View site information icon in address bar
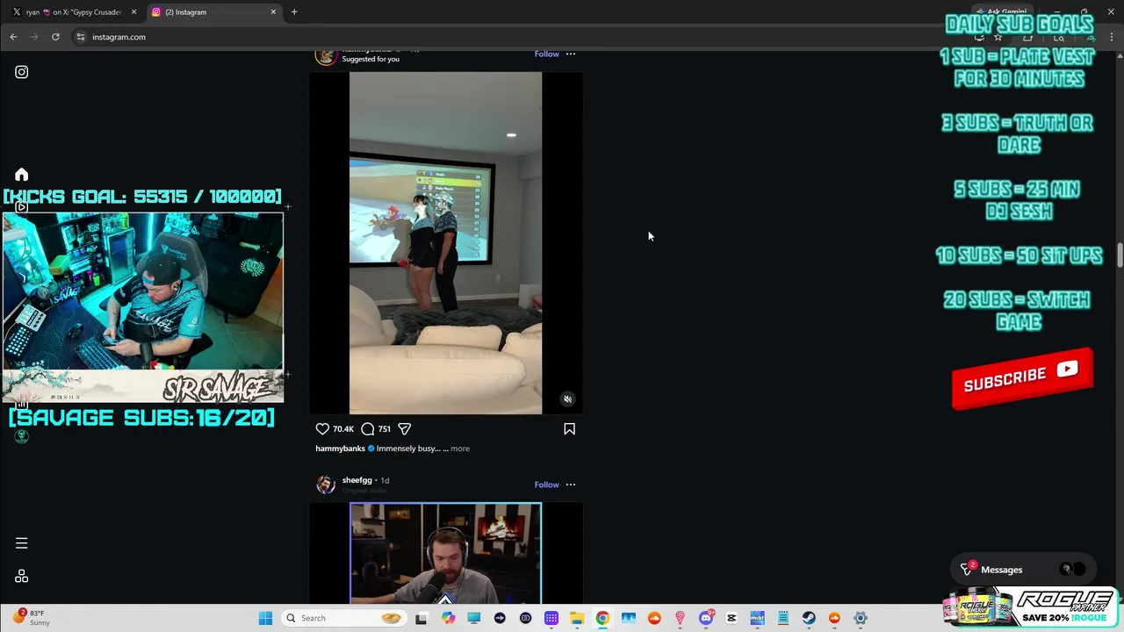Screen dimensions: 1124x632 80,37
